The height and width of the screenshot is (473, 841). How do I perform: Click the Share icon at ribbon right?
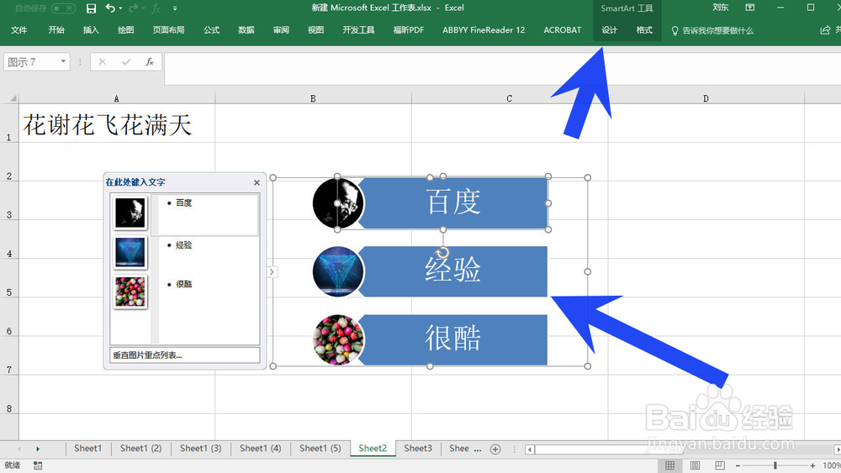pos(825,30)
